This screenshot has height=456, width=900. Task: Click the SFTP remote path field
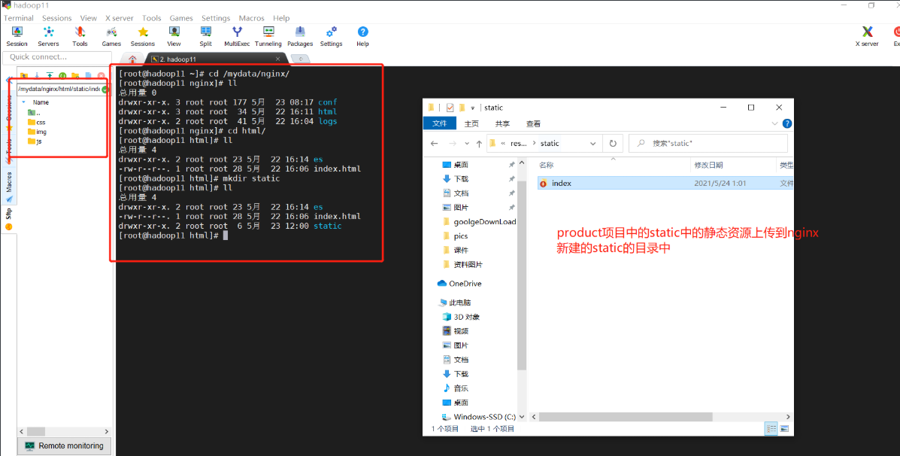(x=59, y=90)
